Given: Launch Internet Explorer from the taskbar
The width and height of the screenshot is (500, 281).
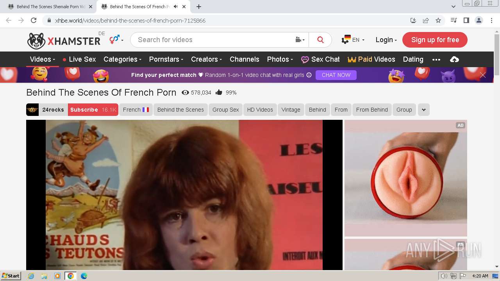Looking at the screenshot, I should (x=31, y=276).
